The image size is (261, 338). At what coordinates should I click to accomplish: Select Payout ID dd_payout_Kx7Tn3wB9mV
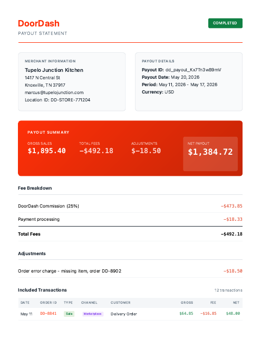point(181,70)
